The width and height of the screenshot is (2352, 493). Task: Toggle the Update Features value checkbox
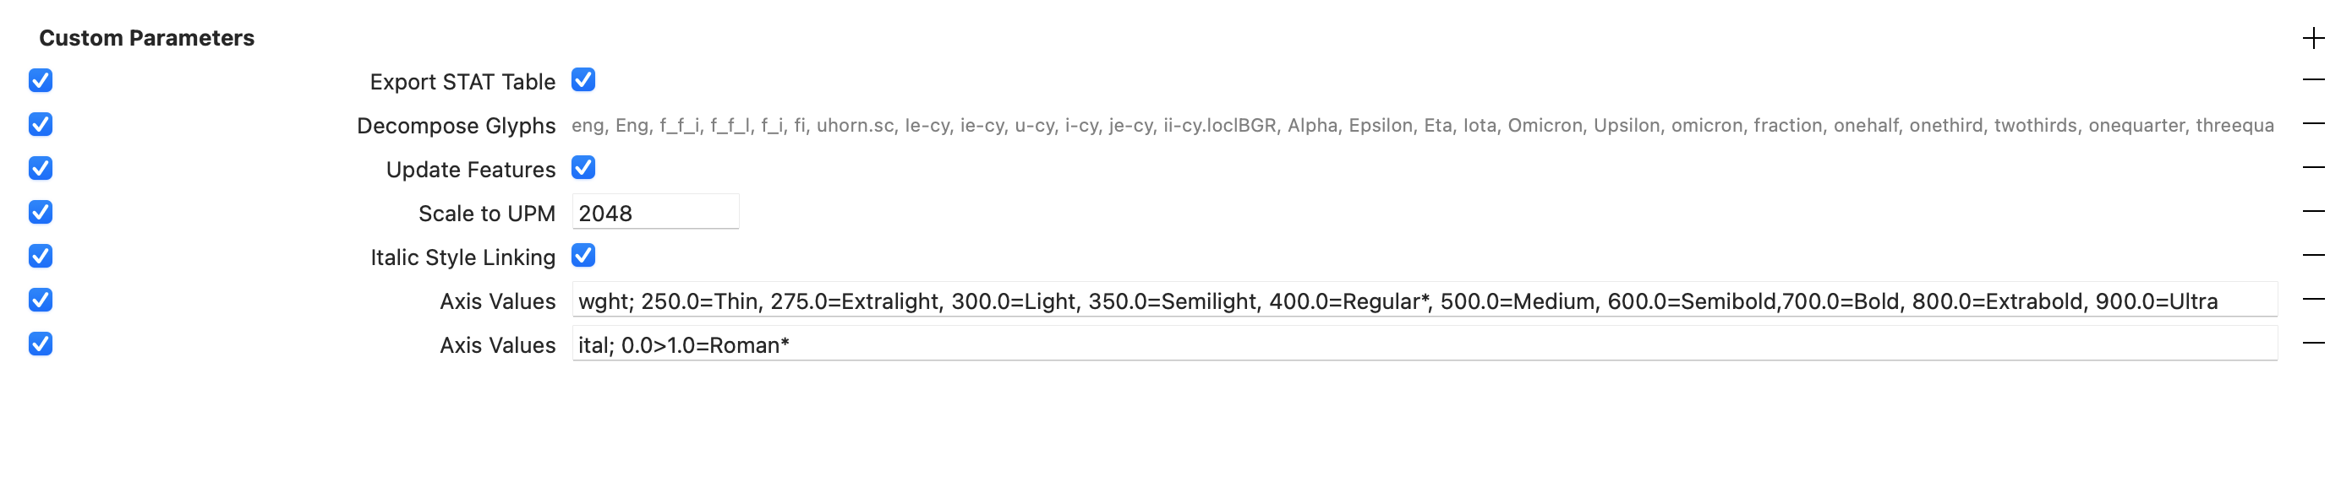click(583, 168)
